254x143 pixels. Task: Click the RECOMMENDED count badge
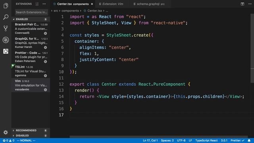pos(46,130)
